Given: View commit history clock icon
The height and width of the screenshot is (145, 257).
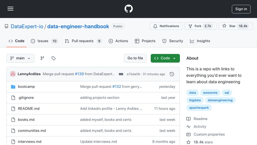Looking at the screenshot, I should click(x=172, y=74).
